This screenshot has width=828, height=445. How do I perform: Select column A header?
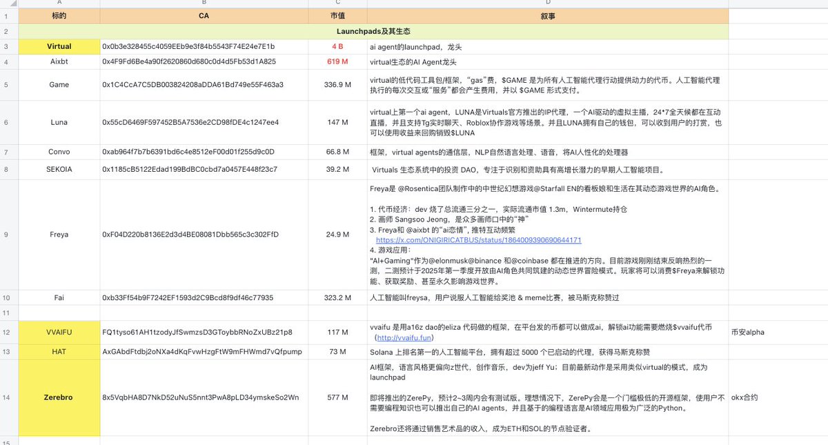tap(59, 3)
